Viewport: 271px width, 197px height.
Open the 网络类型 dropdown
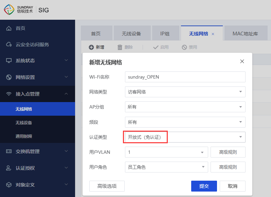(185, 92)
